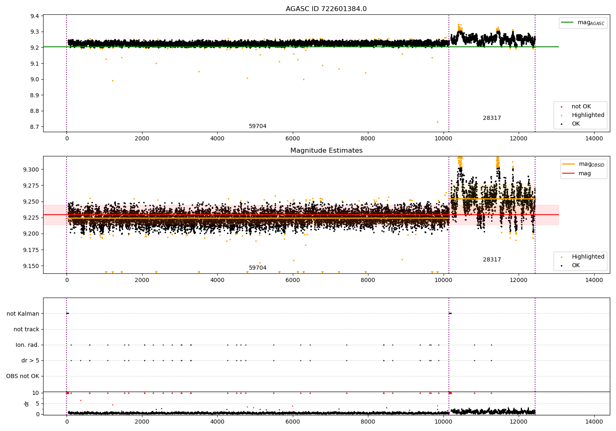Screen dimensions: 616x431
Task: Click x-axis tick '4000' under the bottom panel
Action: pos(217,422)
